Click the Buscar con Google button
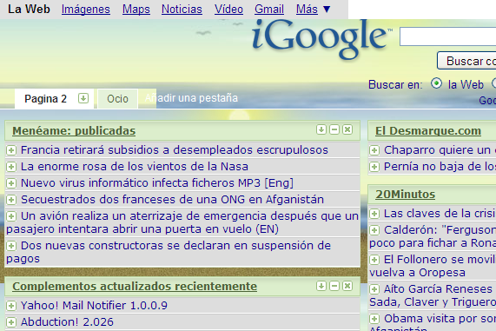 (x=466, y=61)
